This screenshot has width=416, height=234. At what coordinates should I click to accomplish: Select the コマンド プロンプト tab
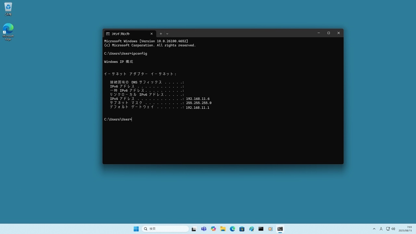pyautogui.click(x=130, y=33)
